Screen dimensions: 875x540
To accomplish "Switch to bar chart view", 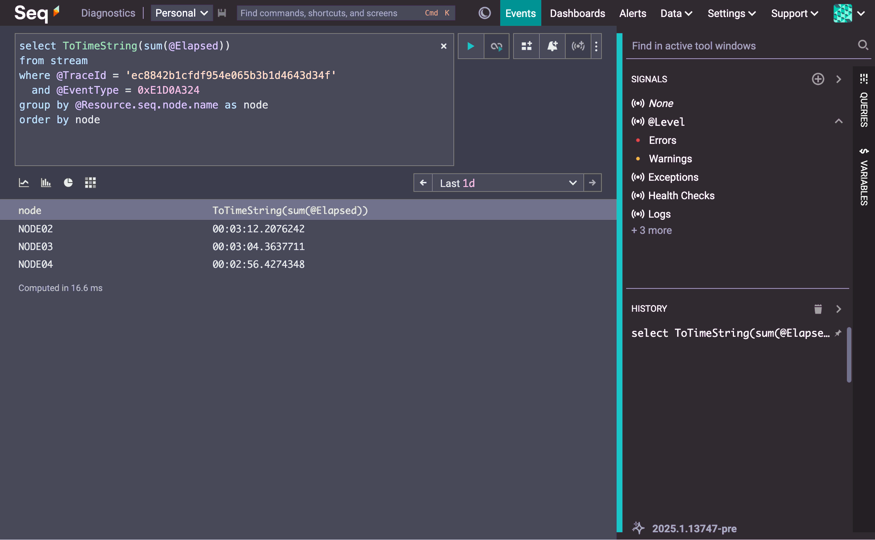I will point(46,183).
